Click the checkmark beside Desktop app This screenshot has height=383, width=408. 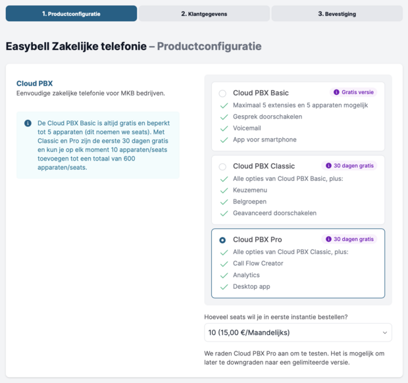pos(224,287)
